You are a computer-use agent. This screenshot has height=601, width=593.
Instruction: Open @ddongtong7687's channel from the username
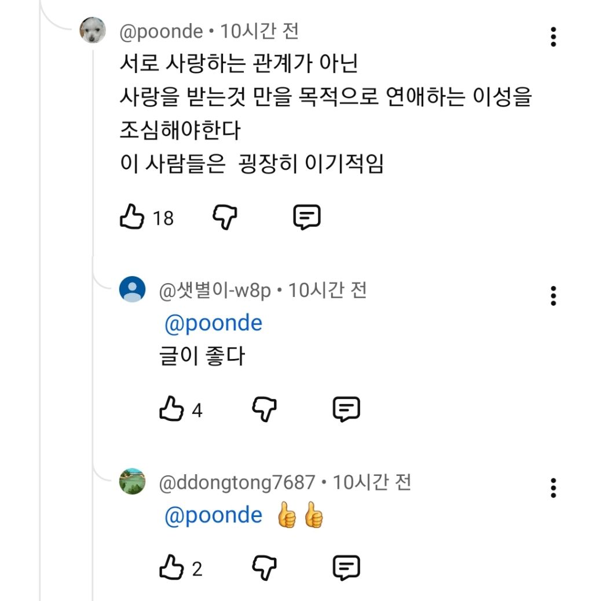(237, 482)
